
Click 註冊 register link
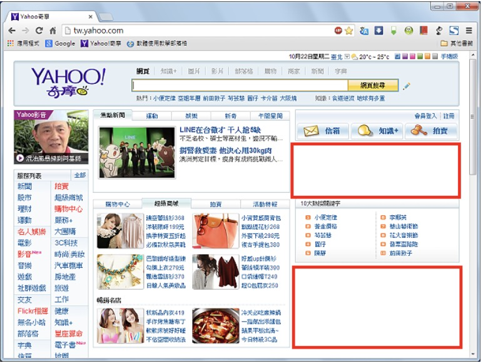point(449,116)
